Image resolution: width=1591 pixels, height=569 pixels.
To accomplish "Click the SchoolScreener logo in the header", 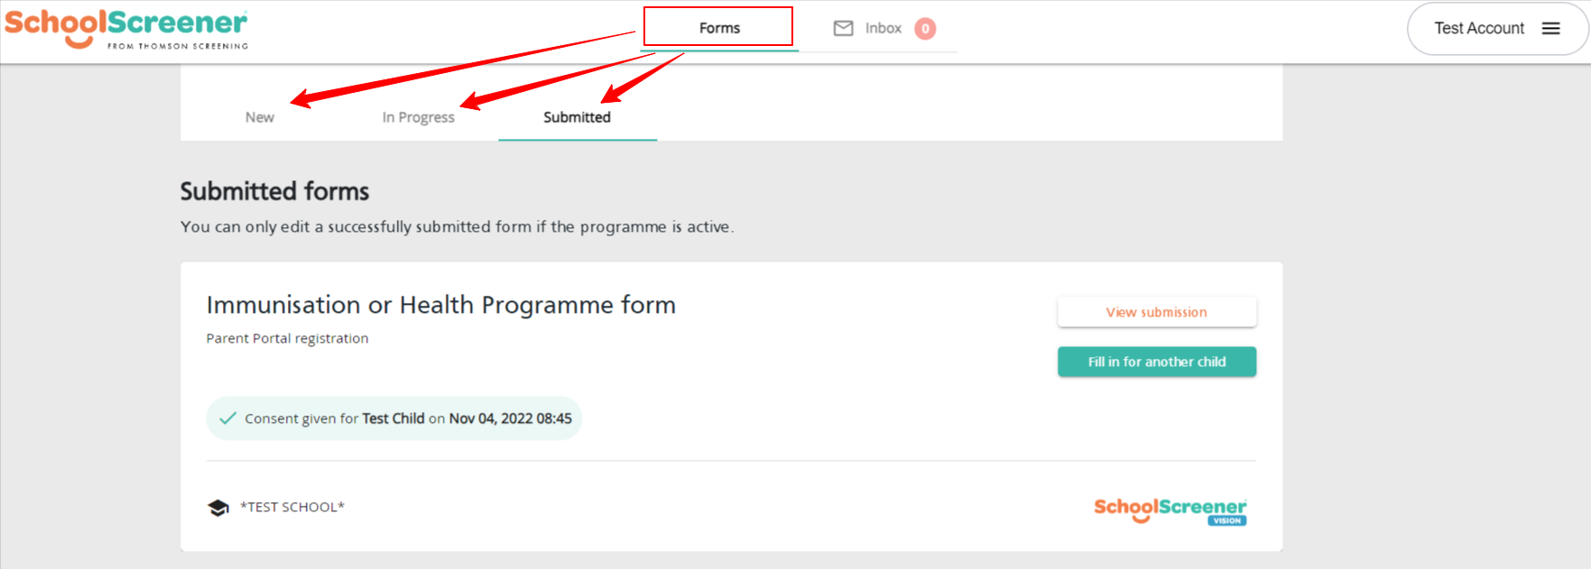I will (x=126, y=29).
